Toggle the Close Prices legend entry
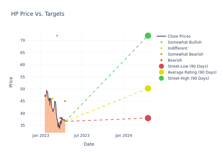The height and width of the screenshot is (158, 222). [179, 36]
